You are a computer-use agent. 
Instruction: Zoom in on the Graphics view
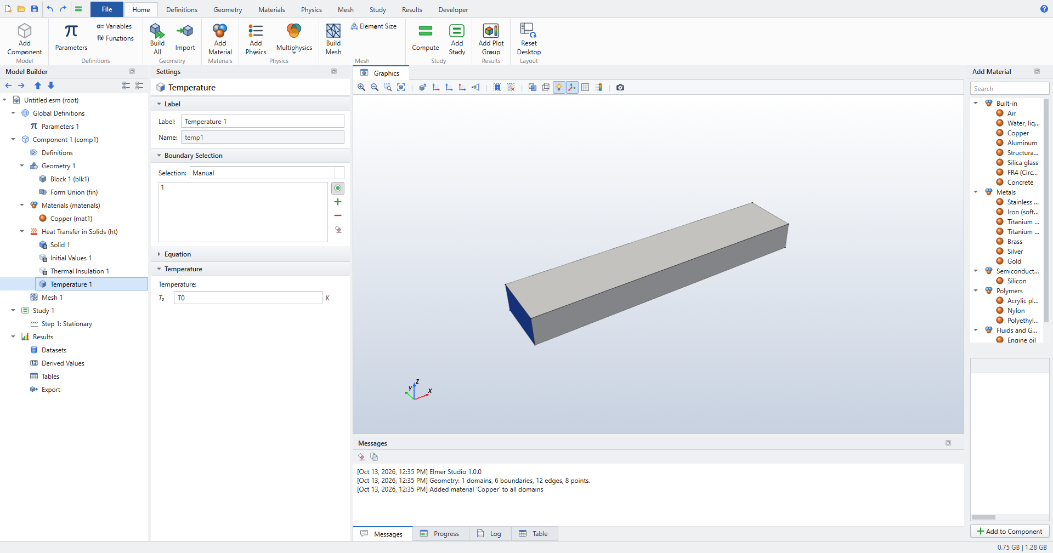[x=361, y=87]
